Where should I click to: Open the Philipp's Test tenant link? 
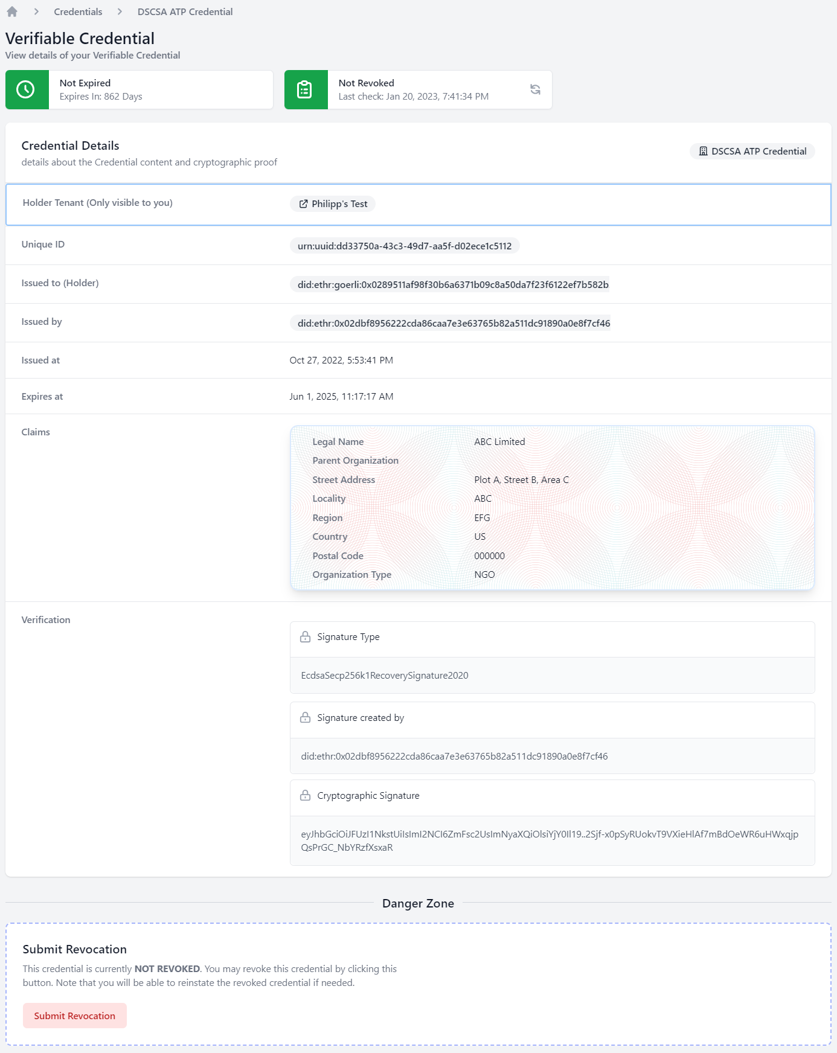[x=339, y=204]
